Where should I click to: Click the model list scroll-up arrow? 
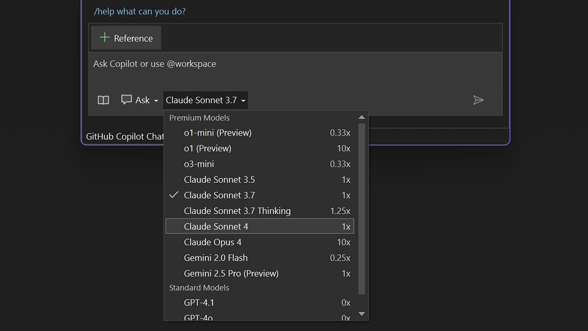362,117
